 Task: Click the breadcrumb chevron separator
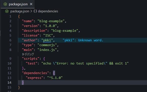31,11
